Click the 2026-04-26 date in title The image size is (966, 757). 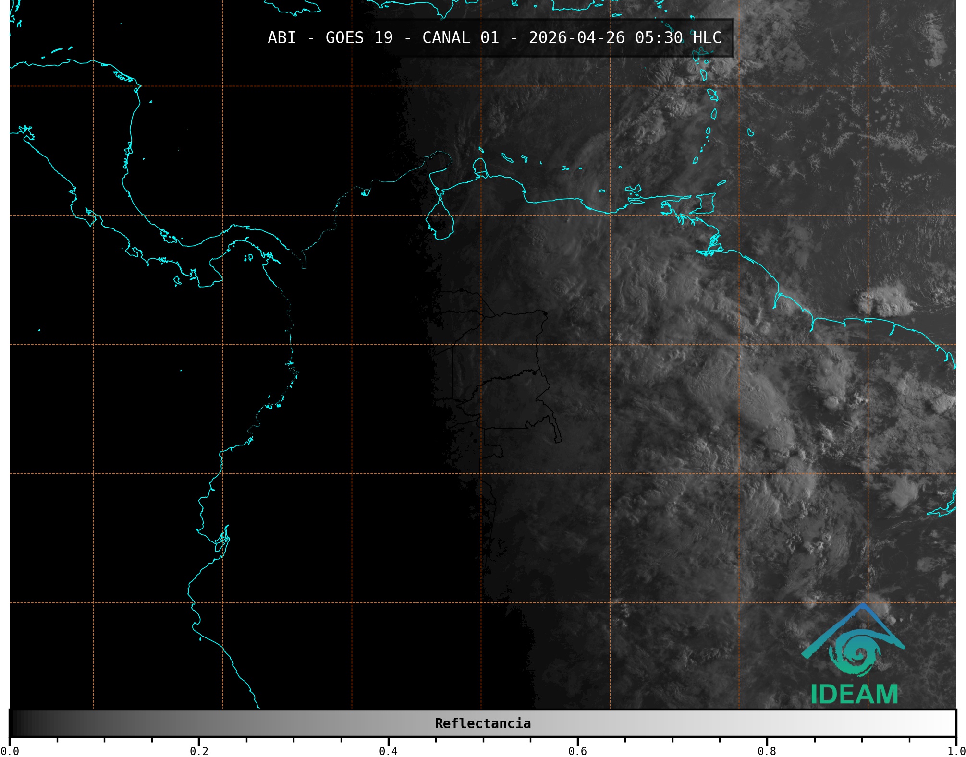click(576, 38)
